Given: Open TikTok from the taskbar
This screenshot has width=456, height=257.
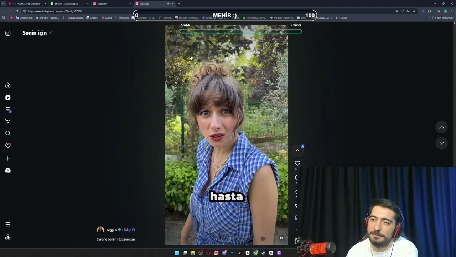Looking at the screenshot, I should [x=240, y=253].
